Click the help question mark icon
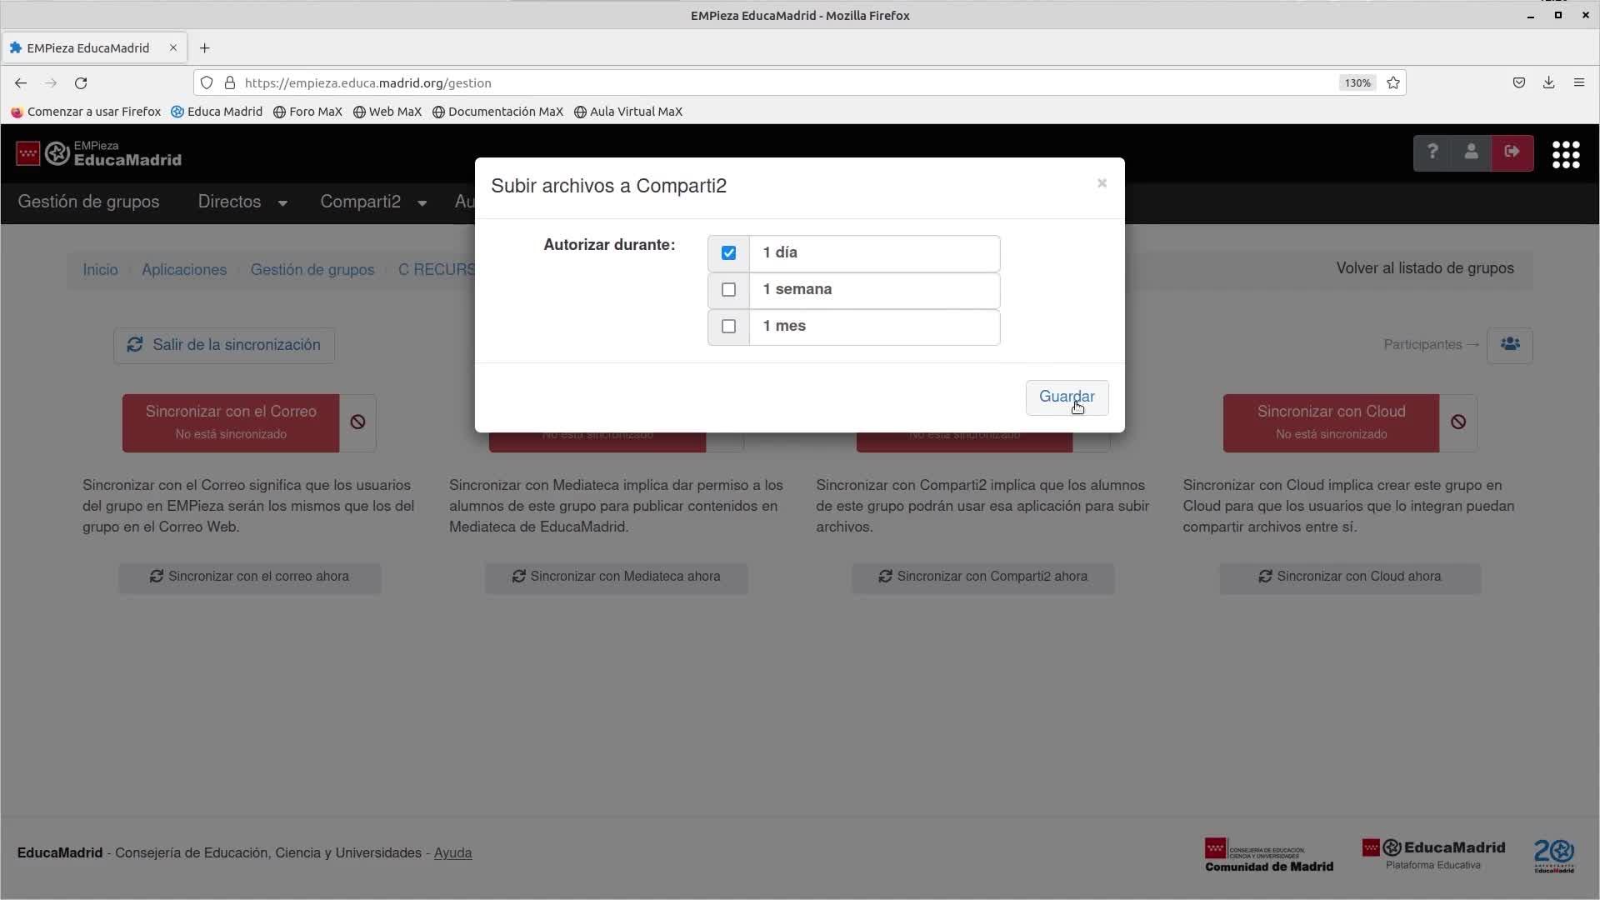The image size is (1600, 900). 1432,152
